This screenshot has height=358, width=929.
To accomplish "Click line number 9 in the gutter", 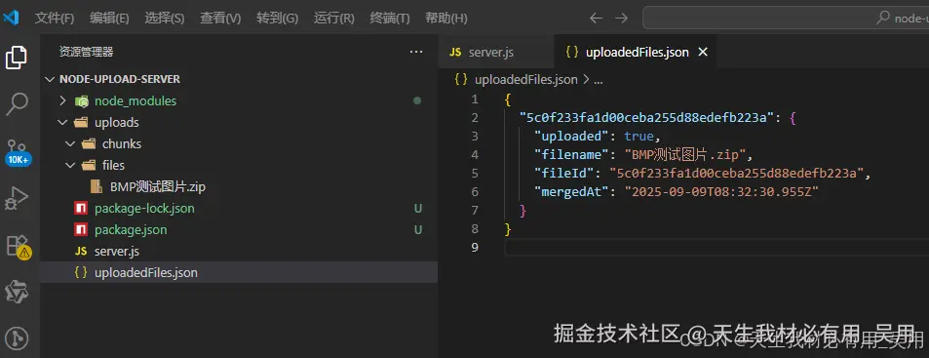I will coord(474,247).
